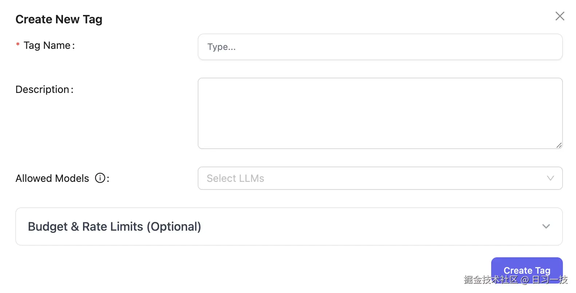
Task: Click the close icon of Create New Tag
Action: tap(560, 16)
